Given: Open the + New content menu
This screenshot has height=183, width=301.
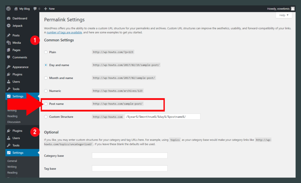Looking at the screenshot, I should click(49, 8).
